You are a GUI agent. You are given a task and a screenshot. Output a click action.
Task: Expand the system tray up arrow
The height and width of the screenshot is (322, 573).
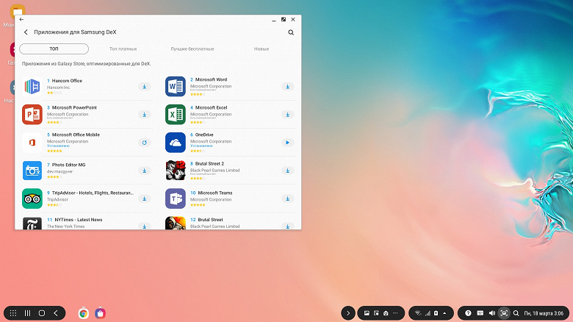coord(444,313)
